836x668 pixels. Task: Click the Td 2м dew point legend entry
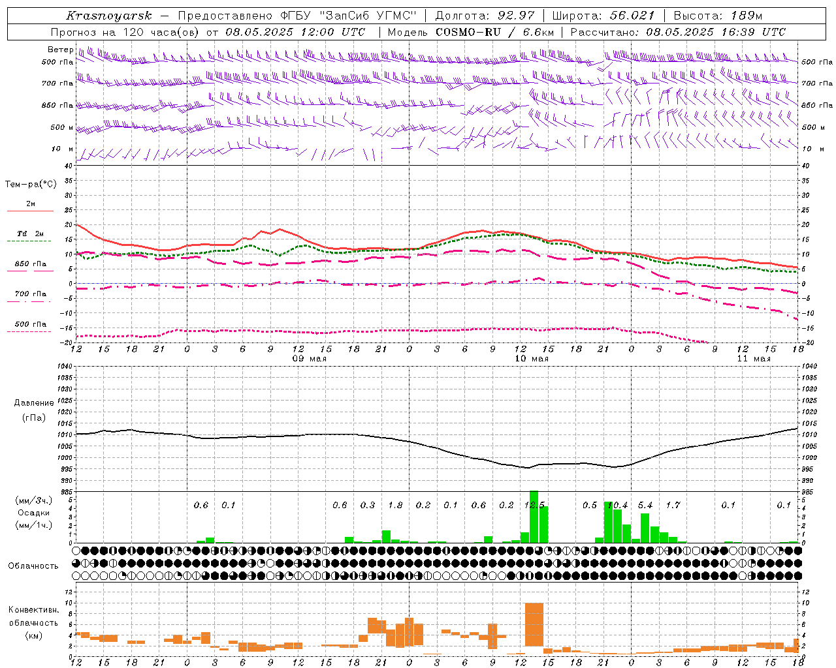pyautogui.click(x=30, y=234)
